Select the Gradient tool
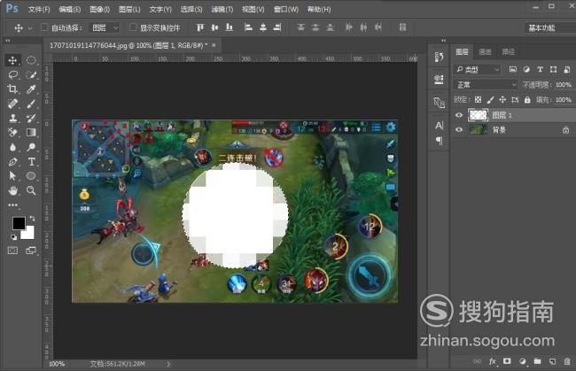This screenshot has height=371, width=576. click(31, 133)
